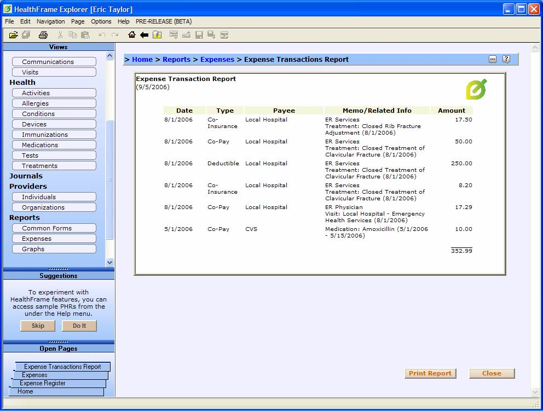Click the Do It suggestion button
This screenshot has width=543, height=411.
pos(79,326)
